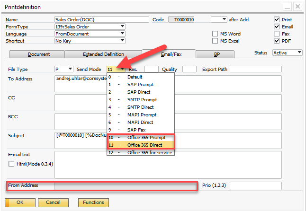Check the Html(Mode 0,3,4) checkbox
306x211 pixels.
click(x=11, y=164)
